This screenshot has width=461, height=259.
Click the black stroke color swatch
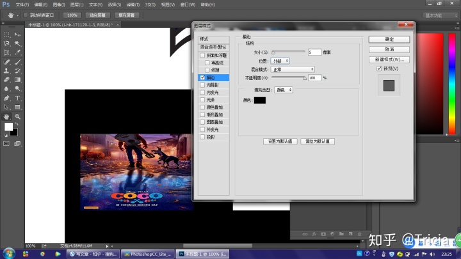point(260,100)
